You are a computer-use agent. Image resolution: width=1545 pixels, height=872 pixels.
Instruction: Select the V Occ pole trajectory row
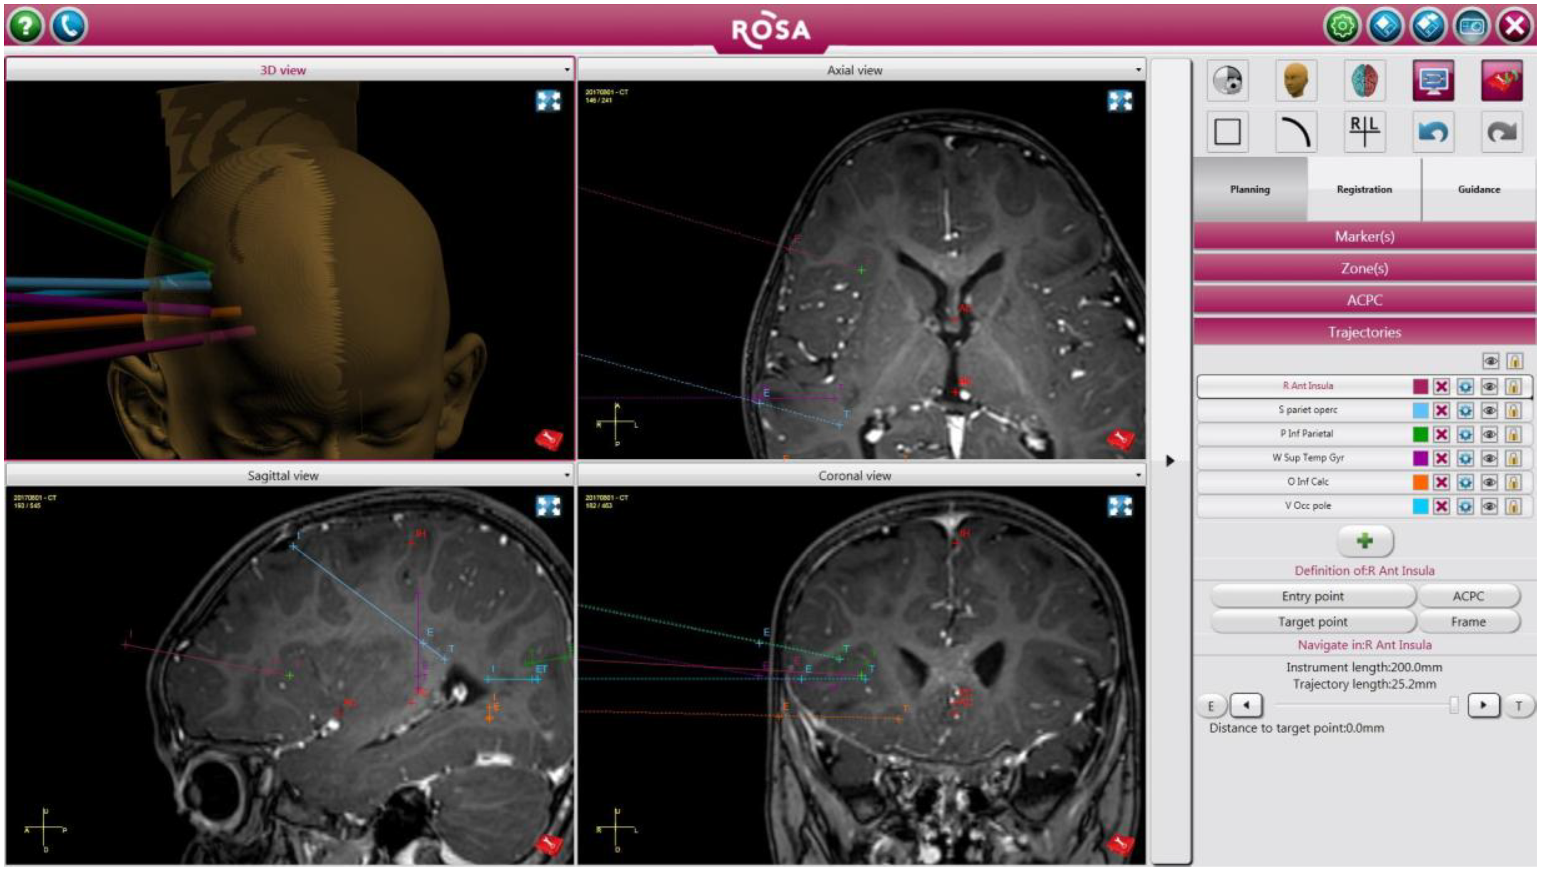[x=1307, y=506]
